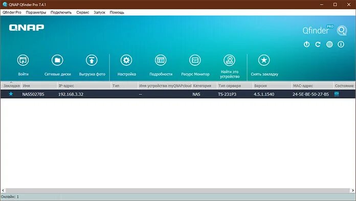Sort by Тип column header
Image resolution: width=356 pixels, height=201 pixels.
coord(124,86)
